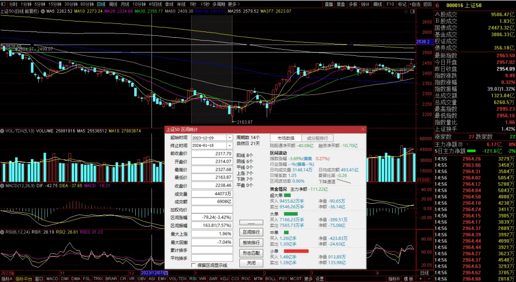Select the BOLL indicator tab
Screen dimensions: 516x282
pyautogui.click(x=270, y=279)
